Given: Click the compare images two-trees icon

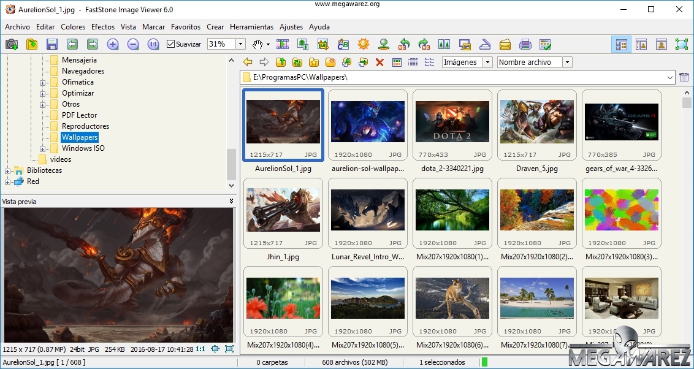Looking at the screenshot, I should click(444, 44).
